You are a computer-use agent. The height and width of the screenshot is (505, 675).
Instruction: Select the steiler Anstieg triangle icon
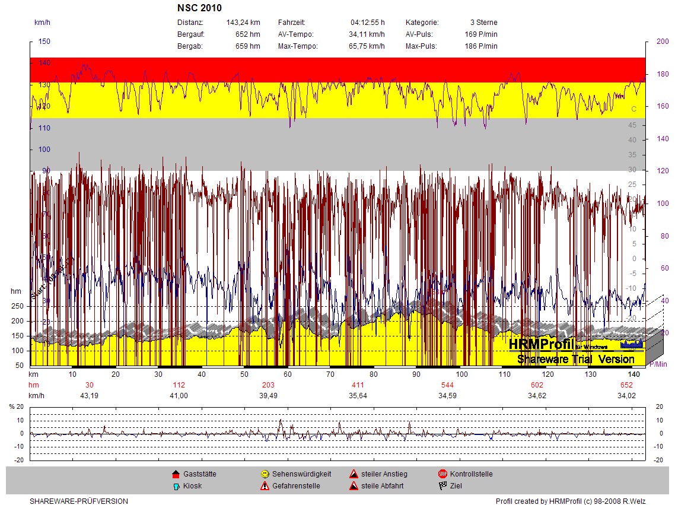coord(353,474)
